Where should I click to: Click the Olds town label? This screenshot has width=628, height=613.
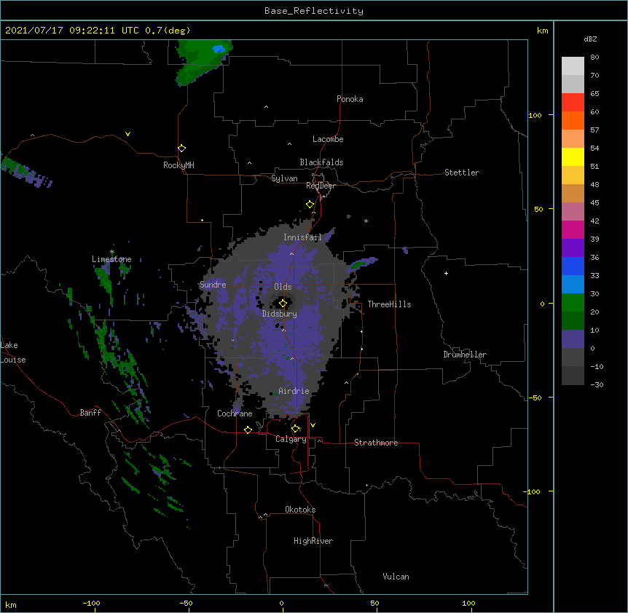[x=283, y=287]
